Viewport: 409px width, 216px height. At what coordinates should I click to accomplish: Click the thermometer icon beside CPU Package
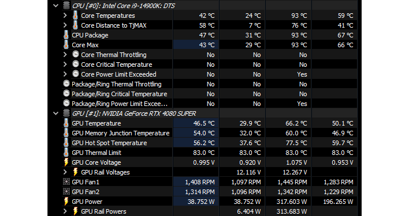pyautogui.click(x=66, y=35)
